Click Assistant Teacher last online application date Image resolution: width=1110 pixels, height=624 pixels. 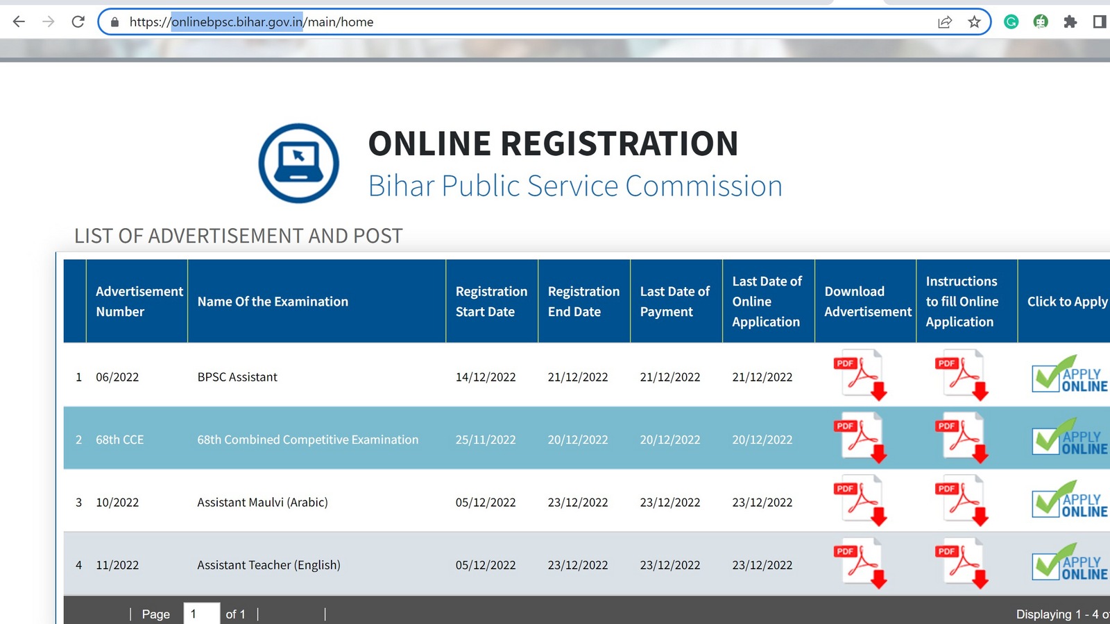click(762, 565)
